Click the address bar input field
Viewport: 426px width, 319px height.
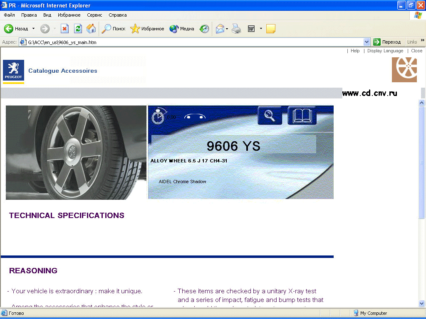[194, 42]
